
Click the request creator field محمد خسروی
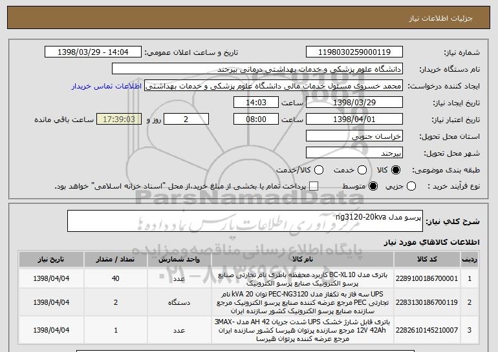(274, 86)
